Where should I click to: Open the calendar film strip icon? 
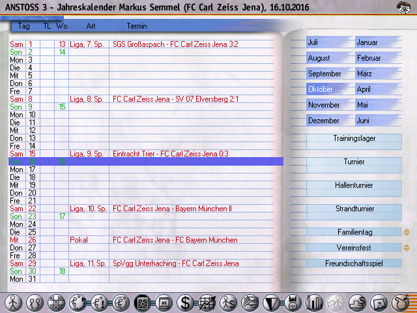[164, 303]
